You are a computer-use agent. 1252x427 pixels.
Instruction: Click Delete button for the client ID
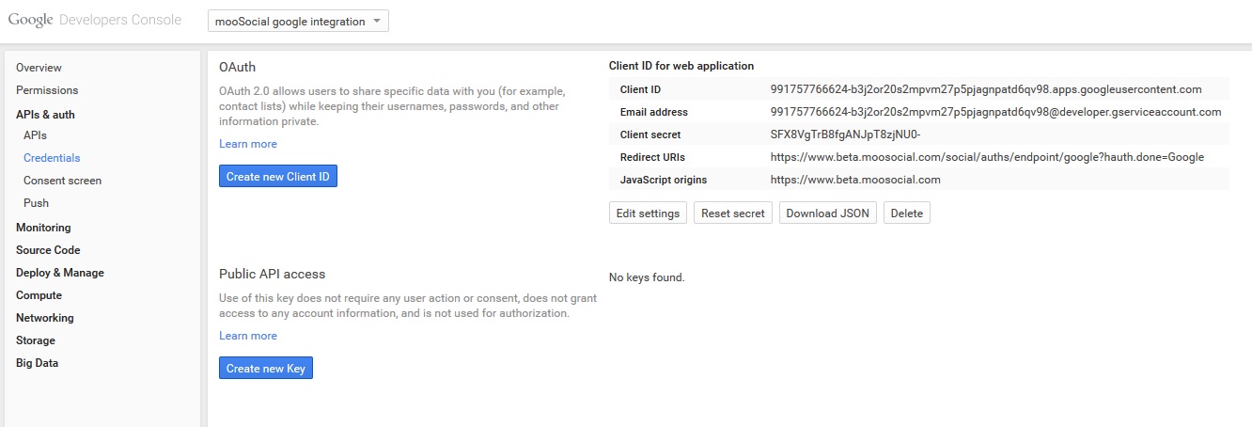tap(907, 213)
